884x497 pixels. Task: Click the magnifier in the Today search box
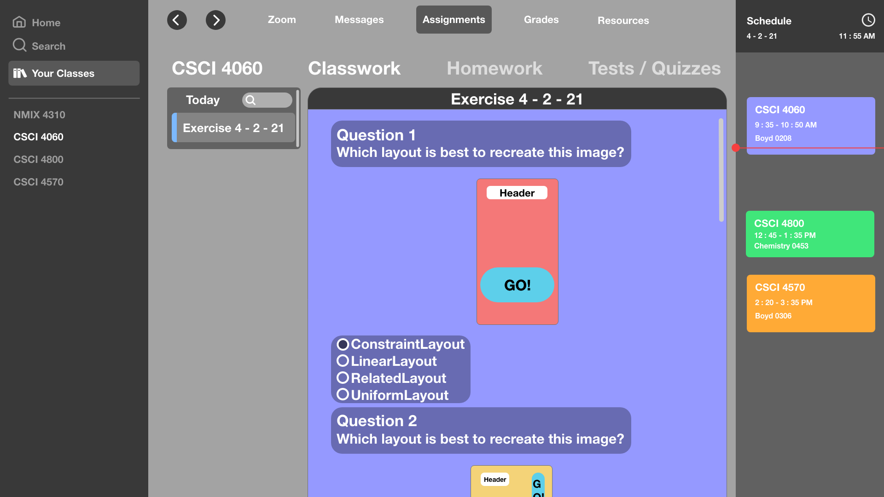pyautogui.click(x=250, y=100)
